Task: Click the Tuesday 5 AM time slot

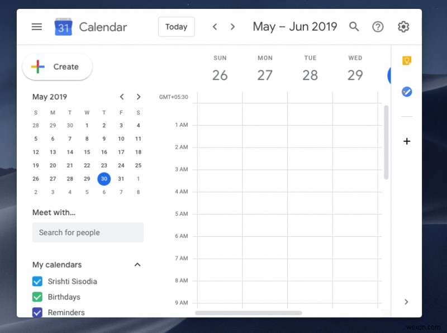Action: 310,225
